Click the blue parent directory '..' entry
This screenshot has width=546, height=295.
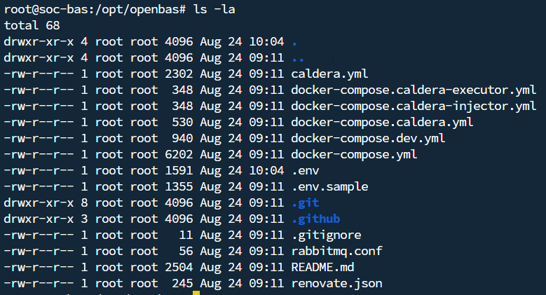coord(298,60)
